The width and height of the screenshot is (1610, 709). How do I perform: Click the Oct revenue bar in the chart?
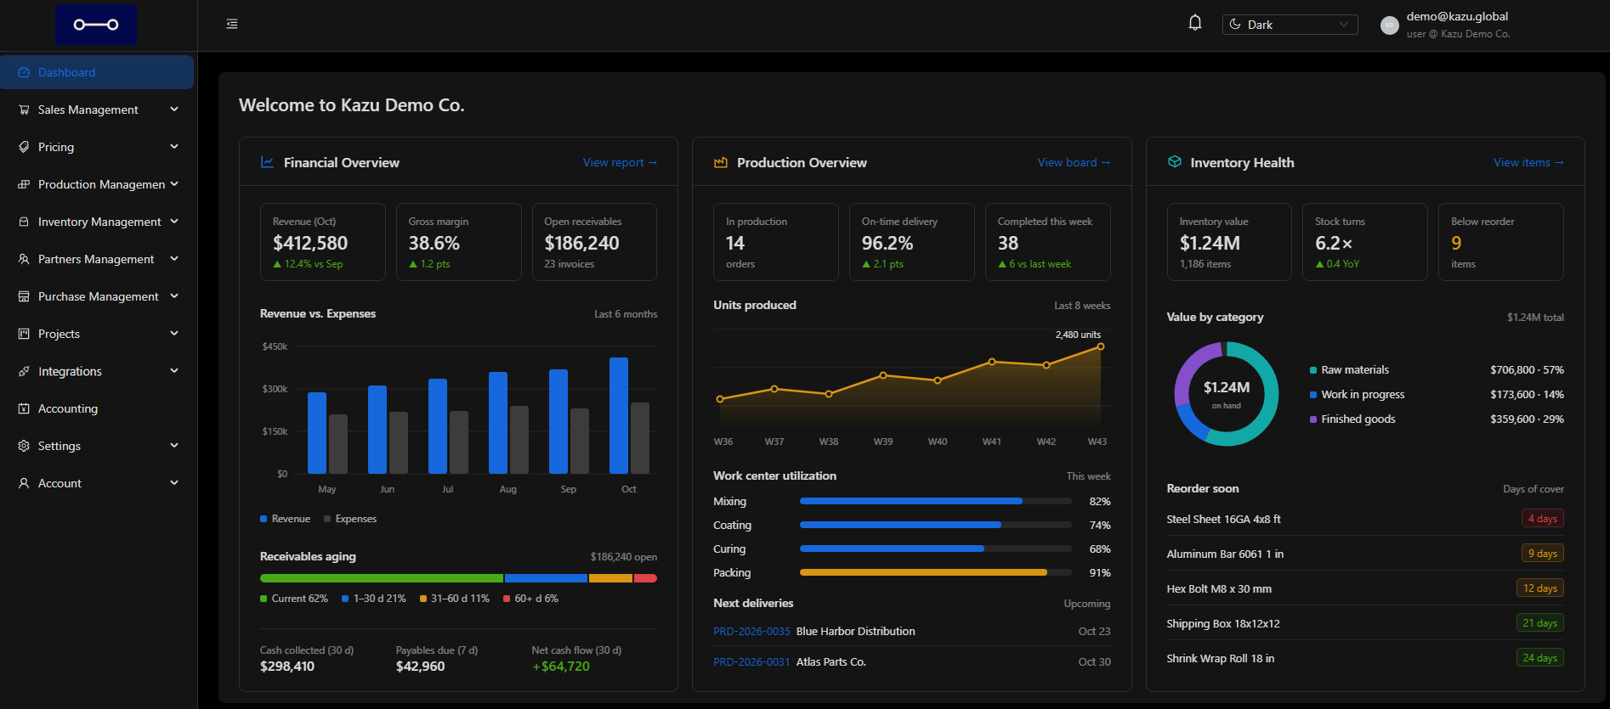pyautogui.click(x=619, y=415)
